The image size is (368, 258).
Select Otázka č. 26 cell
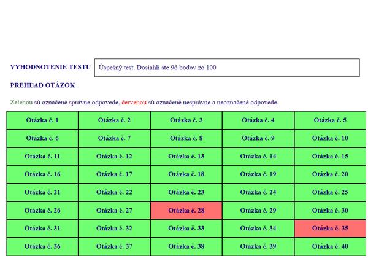click(42, 211)
